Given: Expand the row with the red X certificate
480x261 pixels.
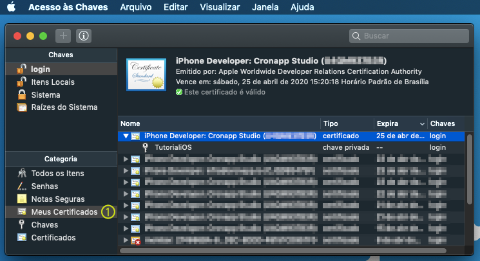Looking at the screenshot, I should [126, 240].
